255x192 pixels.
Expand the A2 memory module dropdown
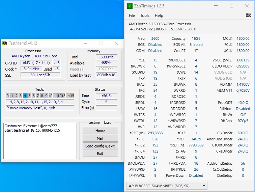pyautogui.click(x=167, y=186)
